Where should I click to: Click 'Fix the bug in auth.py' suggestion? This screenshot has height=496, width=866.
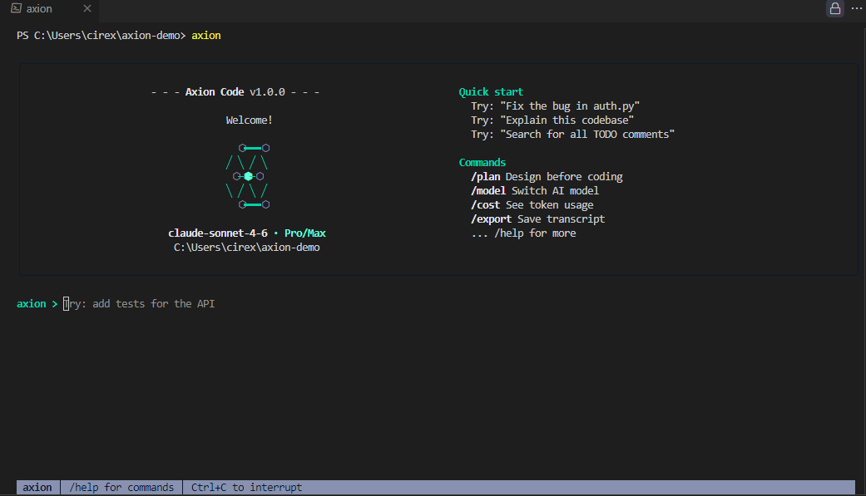pyautogui.click(x=555, y=106)
